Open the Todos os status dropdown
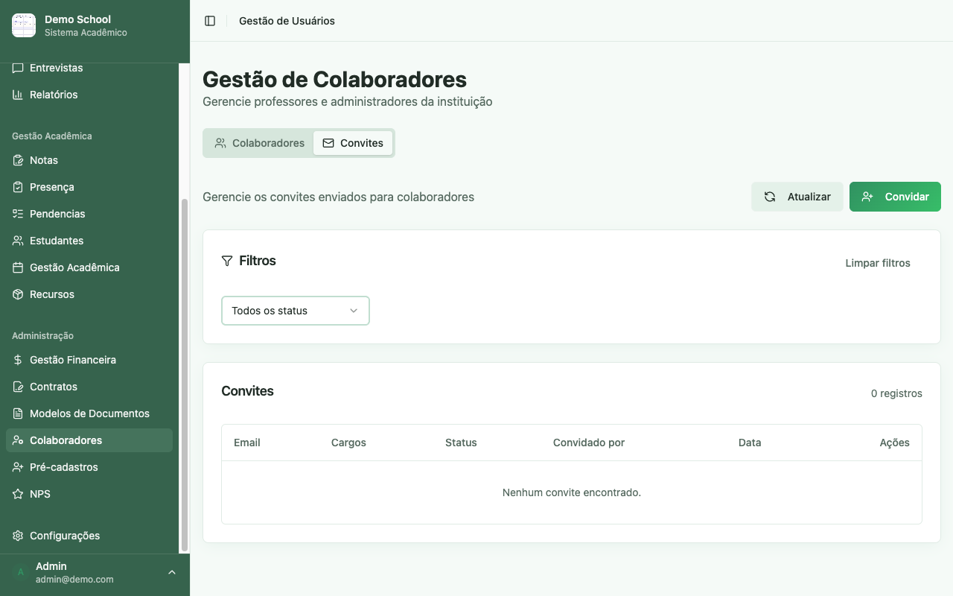Screen dimensions: 953x596 (x=296, y=311)
